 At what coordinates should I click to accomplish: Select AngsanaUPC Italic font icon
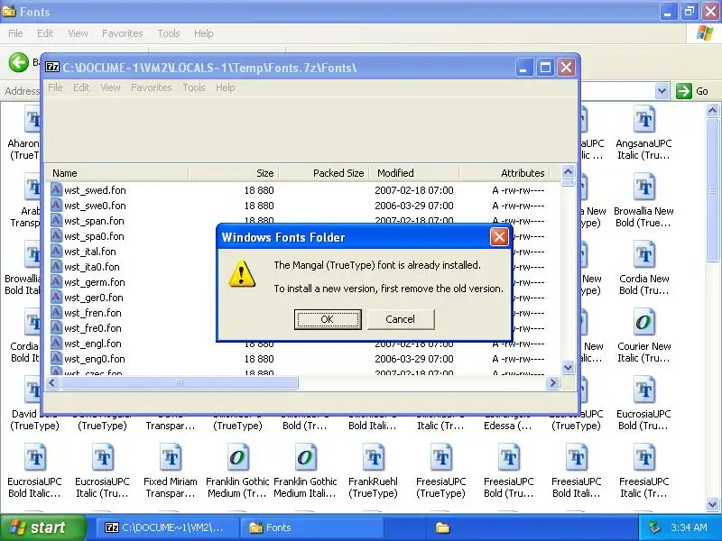coord(643,120)
